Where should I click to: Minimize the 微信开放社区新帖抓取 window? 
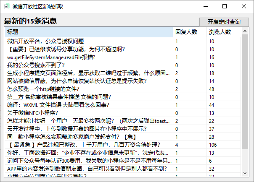click(205, 7)
